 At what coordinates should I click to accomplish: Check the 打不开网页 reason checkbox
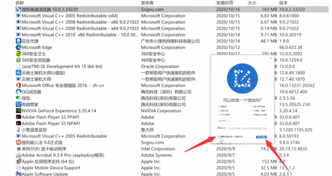219,115
